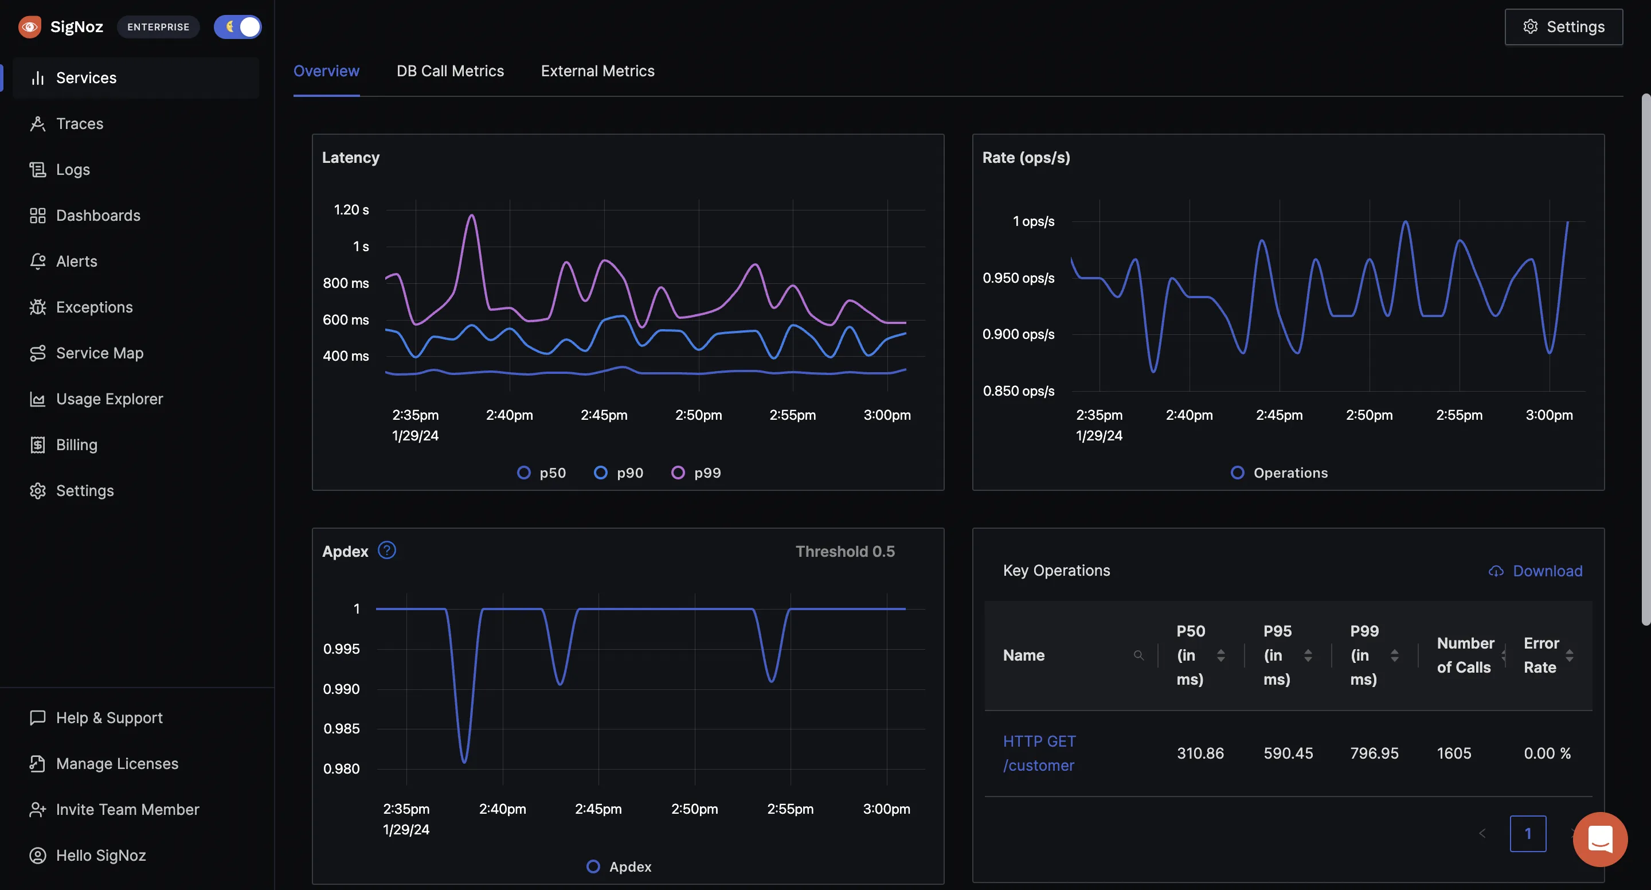The height and width of the screenshot is (890, 1651).
Task: Open Usage Explorer from sidebar
Action: pyautogui.click(x=109, y=398)
